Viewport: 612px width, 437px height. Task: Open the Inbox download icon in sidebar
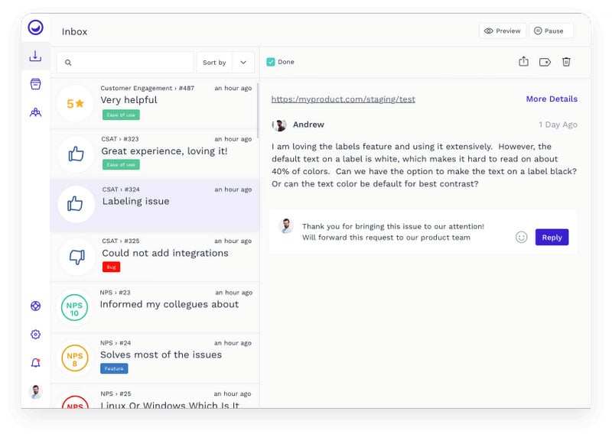coord(35,56)
